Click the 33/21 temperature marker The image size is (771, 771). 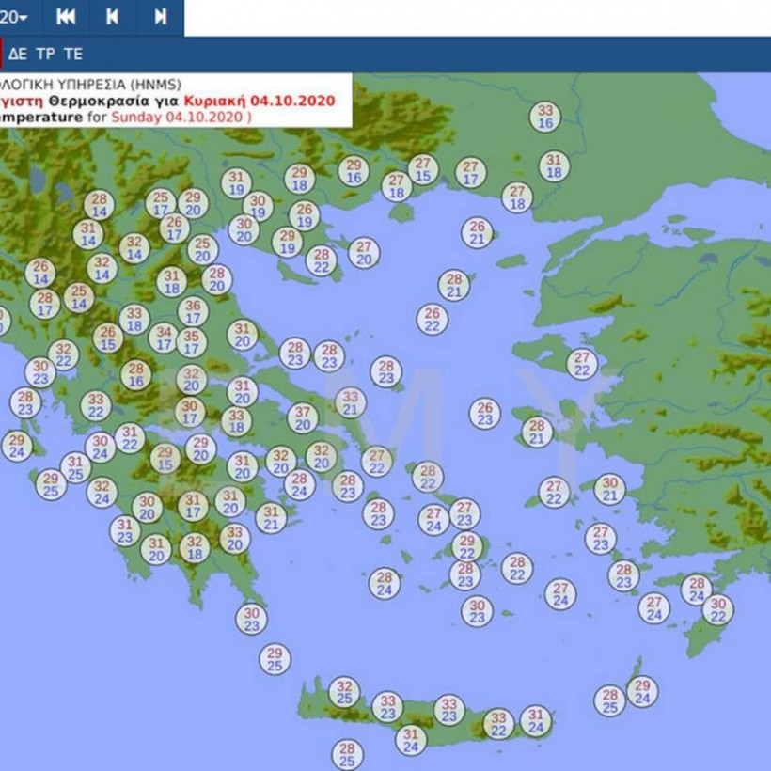tap(350, 402)
